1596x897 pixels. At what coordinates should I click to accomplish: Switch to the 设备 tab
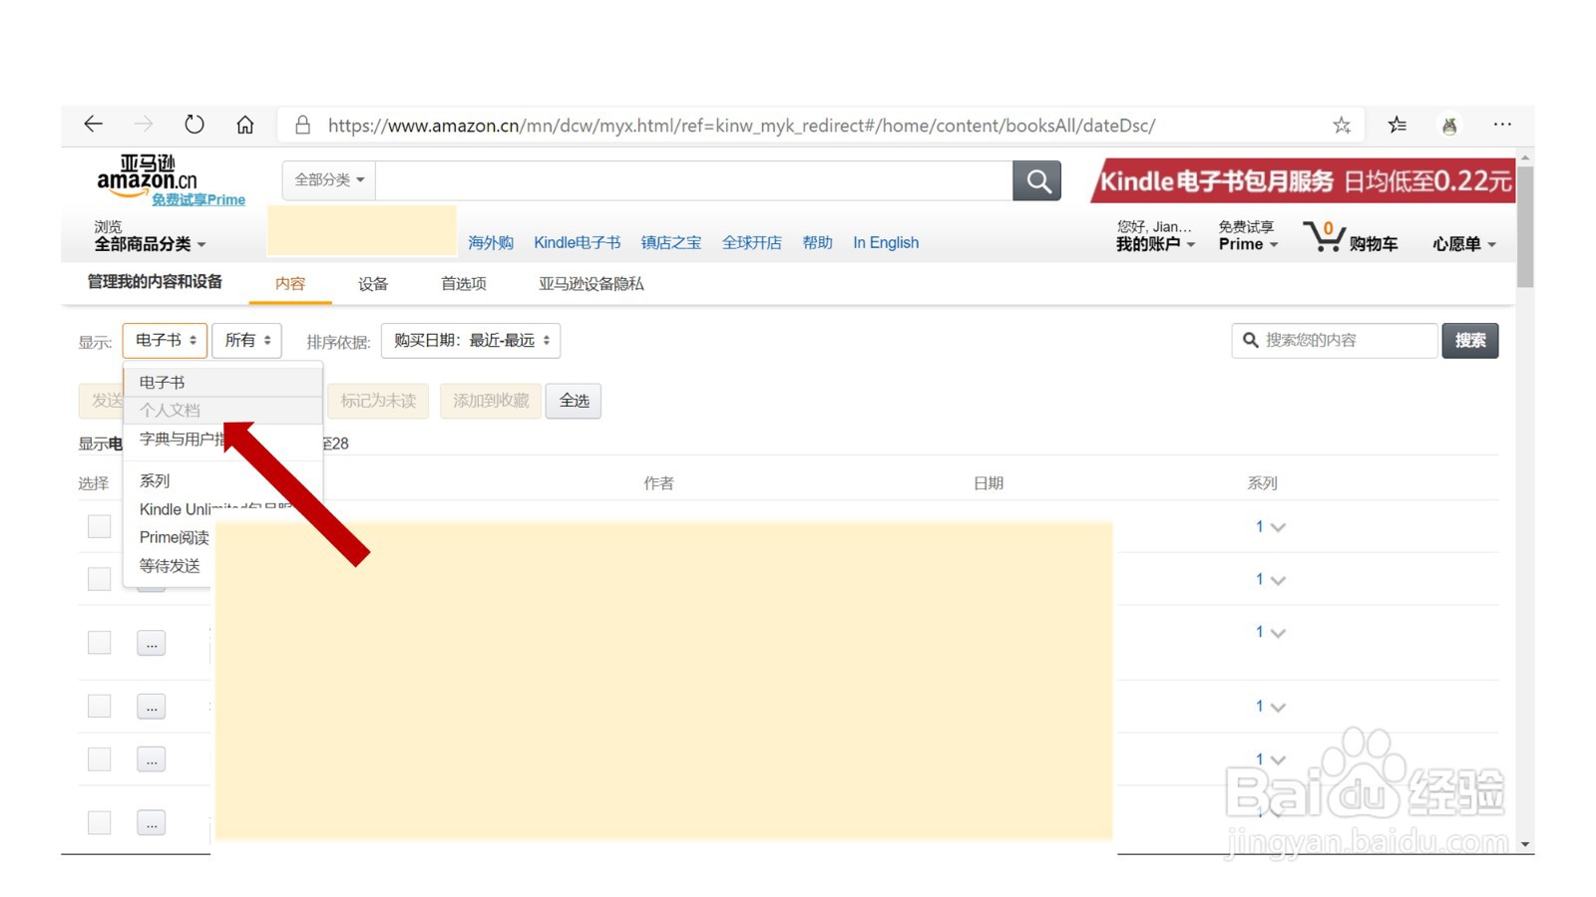click(373, 284)
